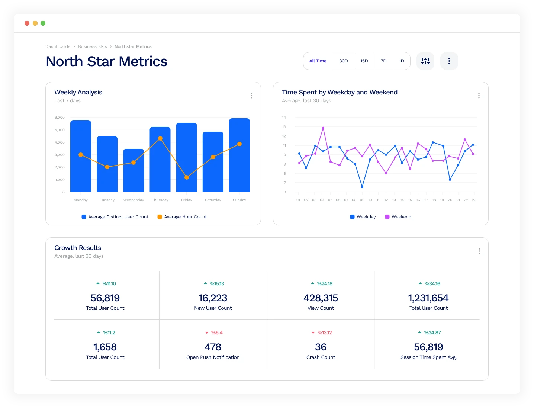Screen dimensions: 534x408
Task: Select the 7D time range
Action: pos(383,61)
